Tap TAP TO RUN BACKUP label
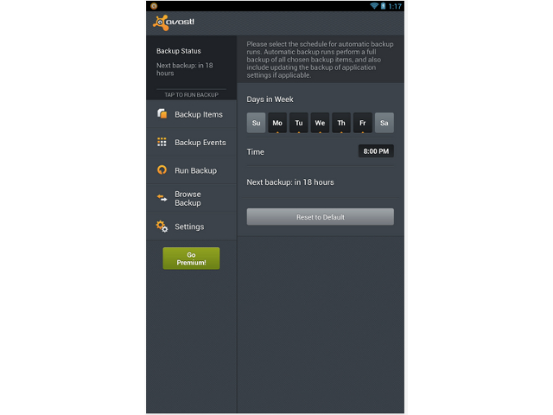553x415 pixels. click(x=191, y=94)
